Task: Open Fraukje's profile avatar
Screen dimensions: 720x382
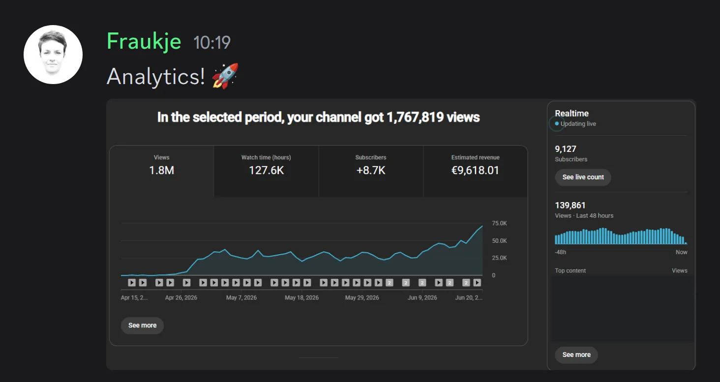Action: click(x=53, y=55)
